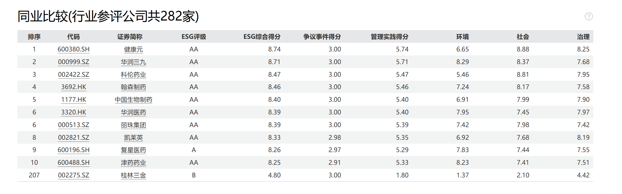Click the 002422.SZ code link
Viewport: 622px width, 194px height.
[73, 75]
